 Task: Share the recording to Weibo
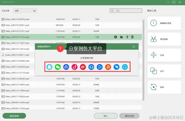[83, 67]
